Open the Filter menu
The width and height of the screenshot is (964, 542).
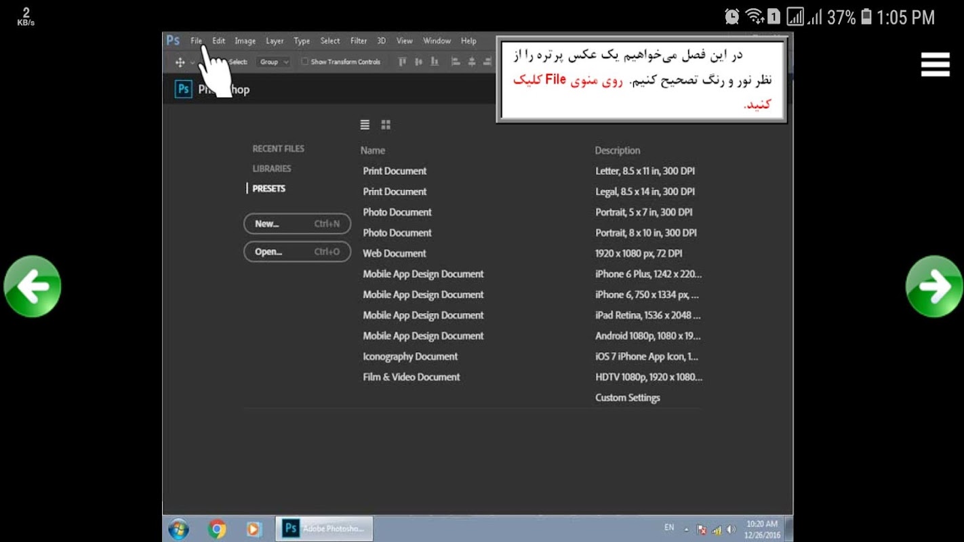pos(359,41)
